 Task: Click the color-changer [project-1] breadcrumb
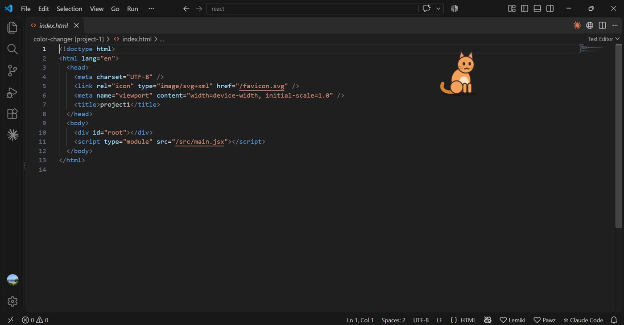pos(69,39)
